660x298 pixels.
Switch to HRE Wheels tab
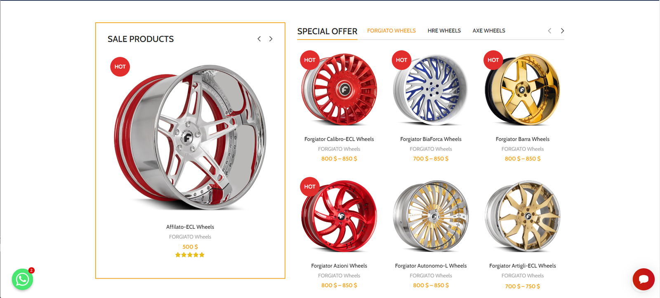(x=444, y=31)
